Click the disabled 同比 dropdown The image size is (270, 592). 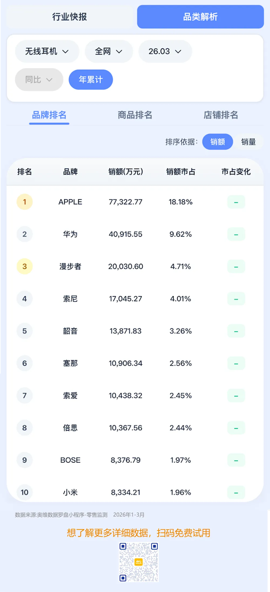(39, 79)
